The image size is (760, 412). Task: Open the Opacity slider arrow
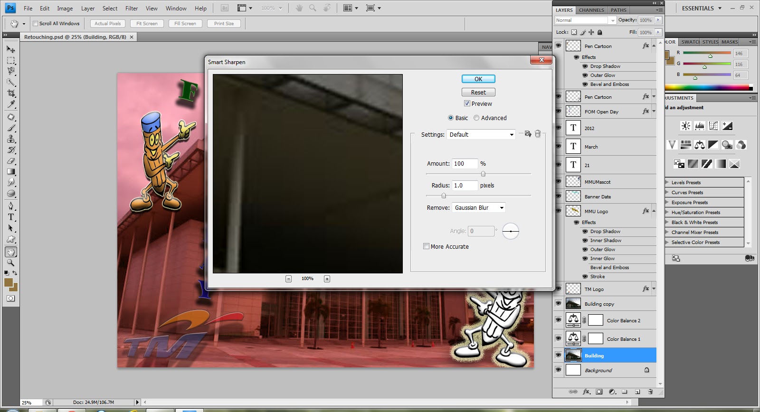pyautogui.click(x=658, y=20)
